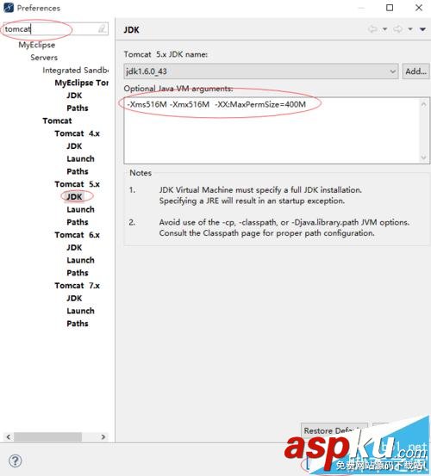Click the VM arguments scrollbar up arrow

[424, 104]
